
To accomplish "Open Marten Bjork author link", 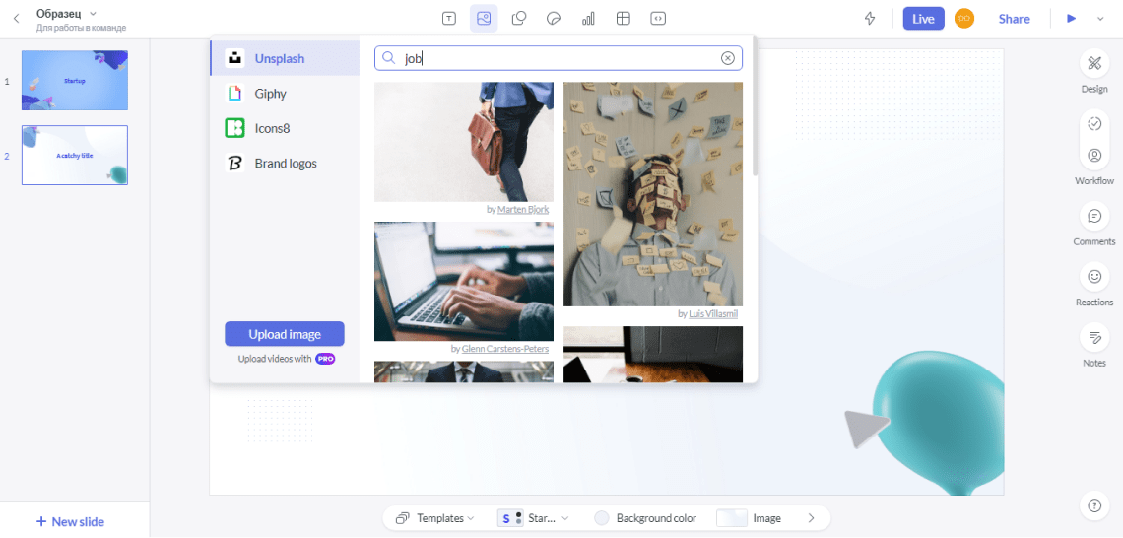I will coord(523,210).
